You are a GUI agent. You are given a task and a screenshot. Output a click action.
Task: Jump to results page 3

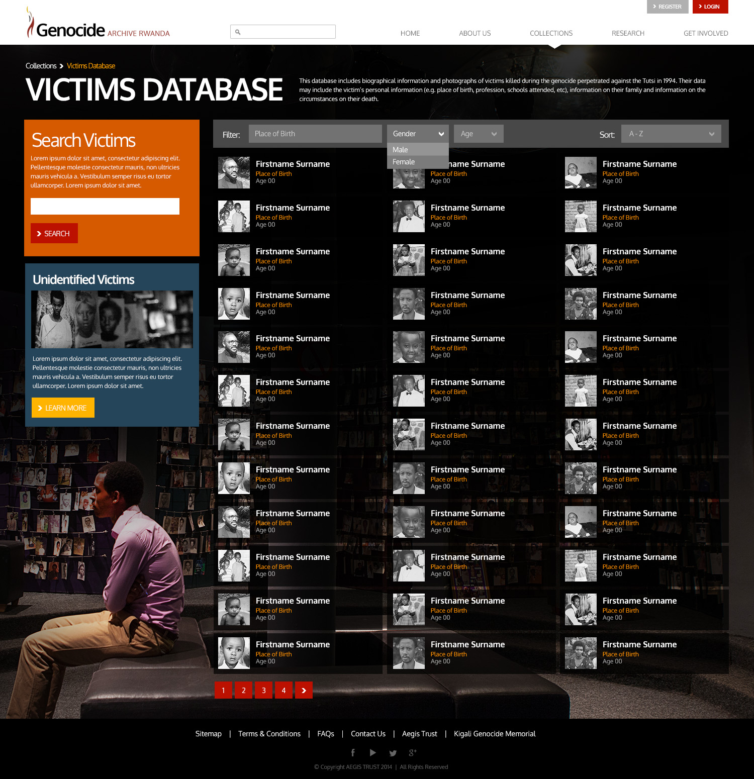tap(263, 690)
